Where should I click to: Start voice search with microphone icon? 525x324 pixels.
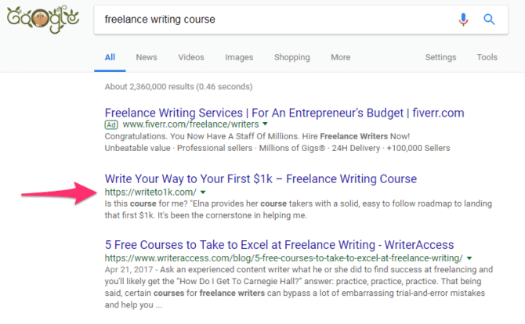tap(463, 20)
